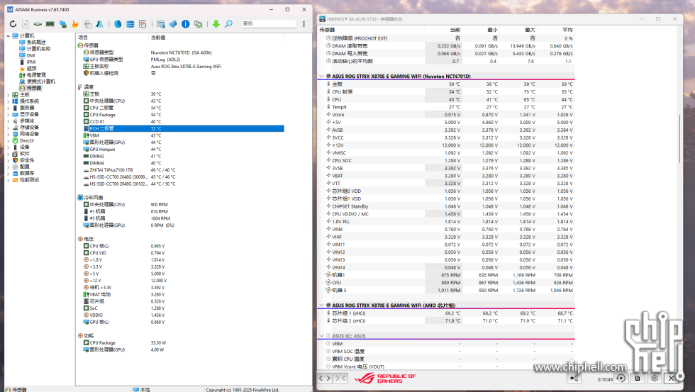The height and width of the screenshot is (392, 695).
Task: Click the share icon in HWiNFO bottom bar
Action: click(574, 379)
